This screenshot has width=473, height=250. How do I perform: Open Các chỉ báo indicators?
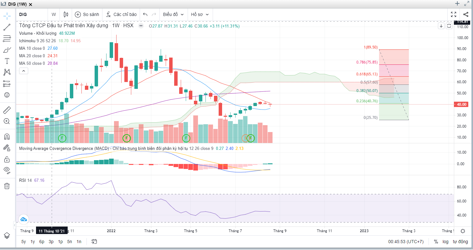(121, 14)
